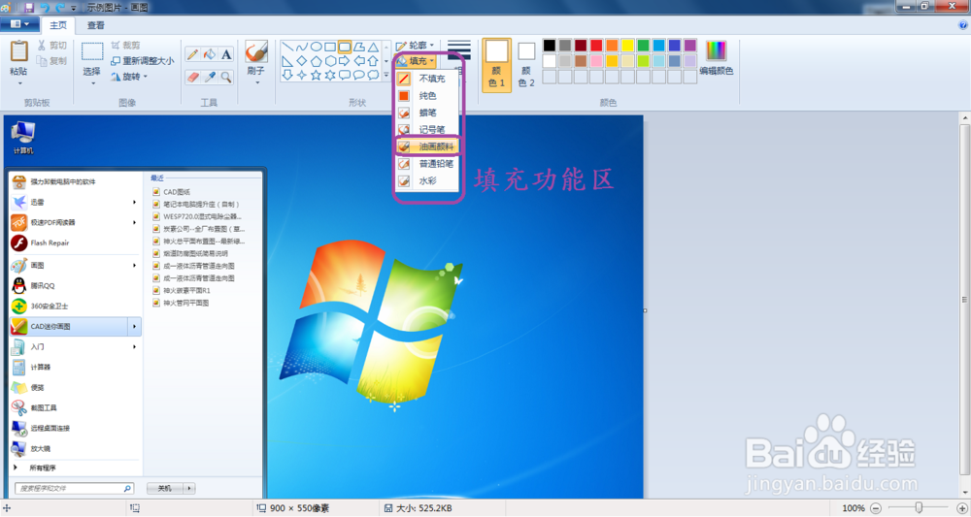
Task: Pick the Five-point star shape
Action: coord(316,76)
